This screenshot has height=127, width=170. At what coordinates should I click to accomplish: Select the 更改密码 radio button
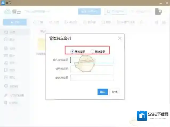(x=72, y=52)
